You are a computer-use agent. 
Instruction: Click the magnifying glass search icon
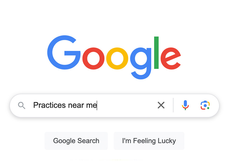pyautogui.click(x=22, y=105)
